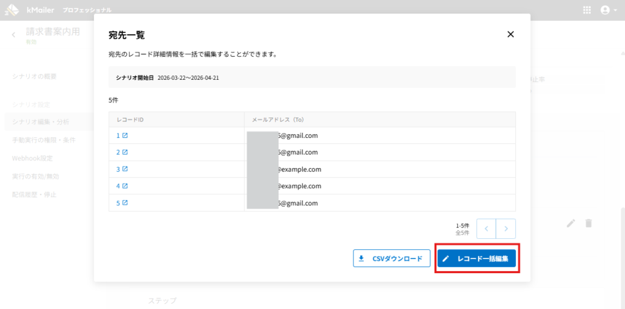Open 配信履歴・停止 in sidebar
Viewport: 625px width, 309px height.
(x=35, y=195)
